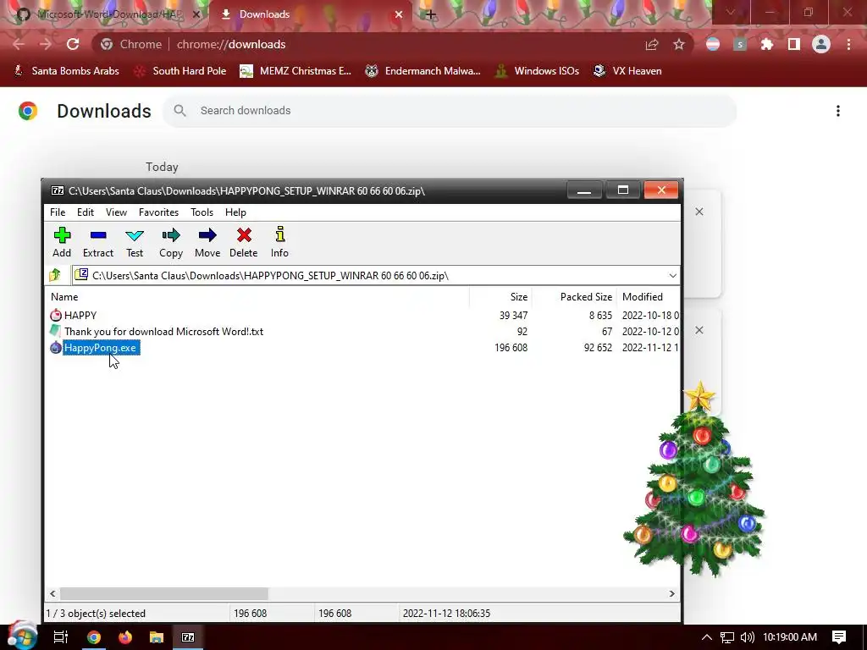867x650 pixels.
Task: Open the Chrome profile avatar
Action: 821,44
